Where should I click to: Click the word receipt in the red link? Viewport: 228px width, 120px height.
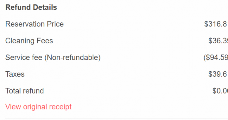click(x=60, y=107)
